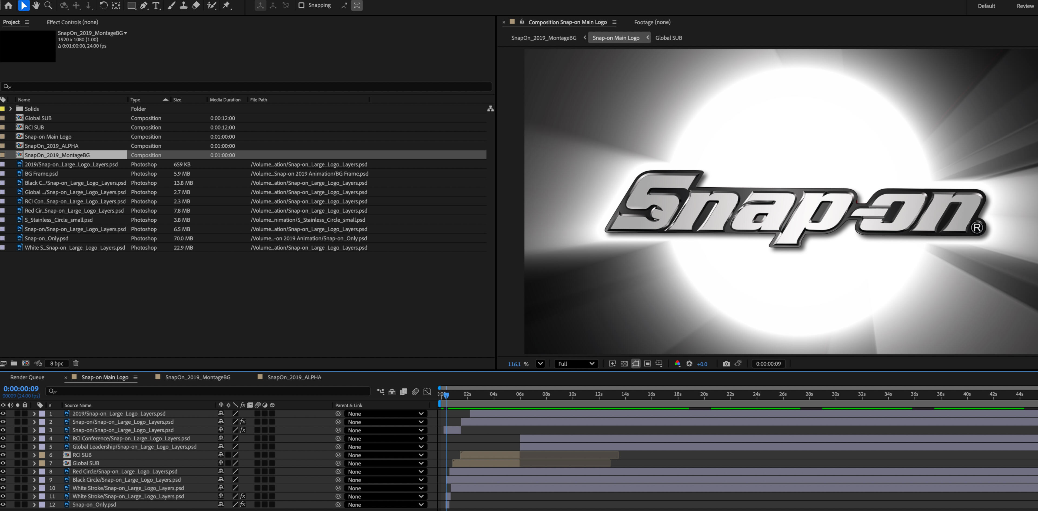Select the Hand tool
1038x511 pixels.
(x=36, y=5)
